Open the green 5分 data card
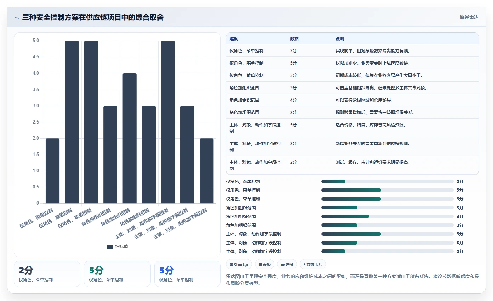493x301 pixels. point(117,274)
